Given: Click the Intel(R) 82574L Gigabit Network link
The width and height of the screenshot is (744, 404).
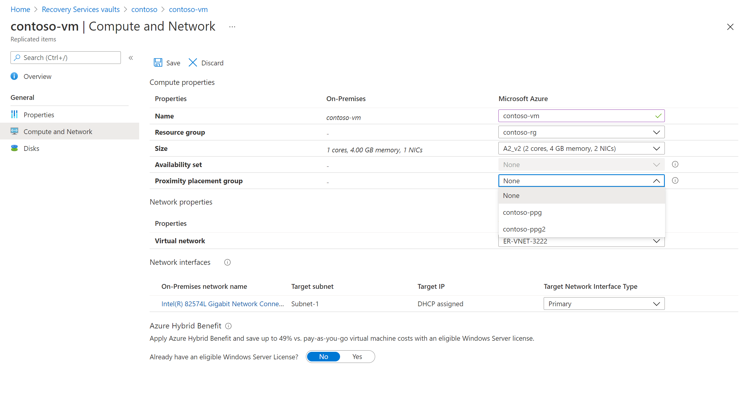Looking at the screenshot, I should (x=222, y=304).
